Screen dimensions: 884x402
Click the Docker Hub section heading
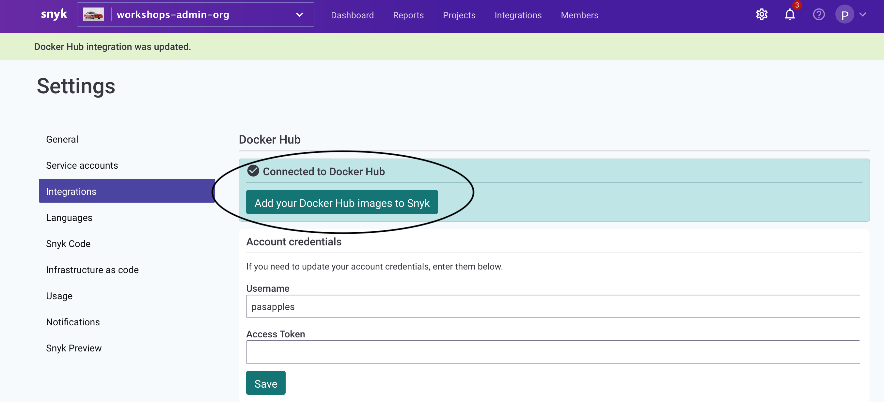(270, 140)
